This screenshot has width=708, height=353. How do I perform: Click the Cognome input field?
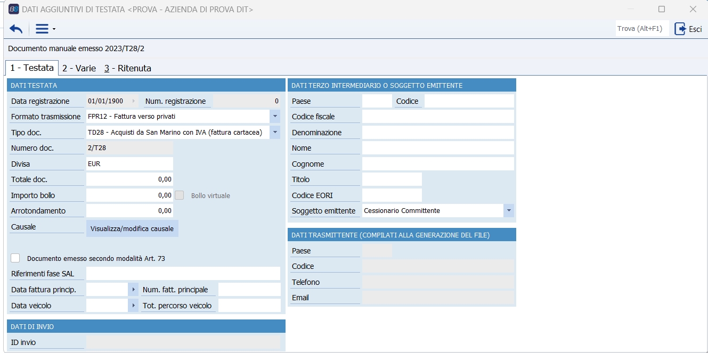click(438, 164)
